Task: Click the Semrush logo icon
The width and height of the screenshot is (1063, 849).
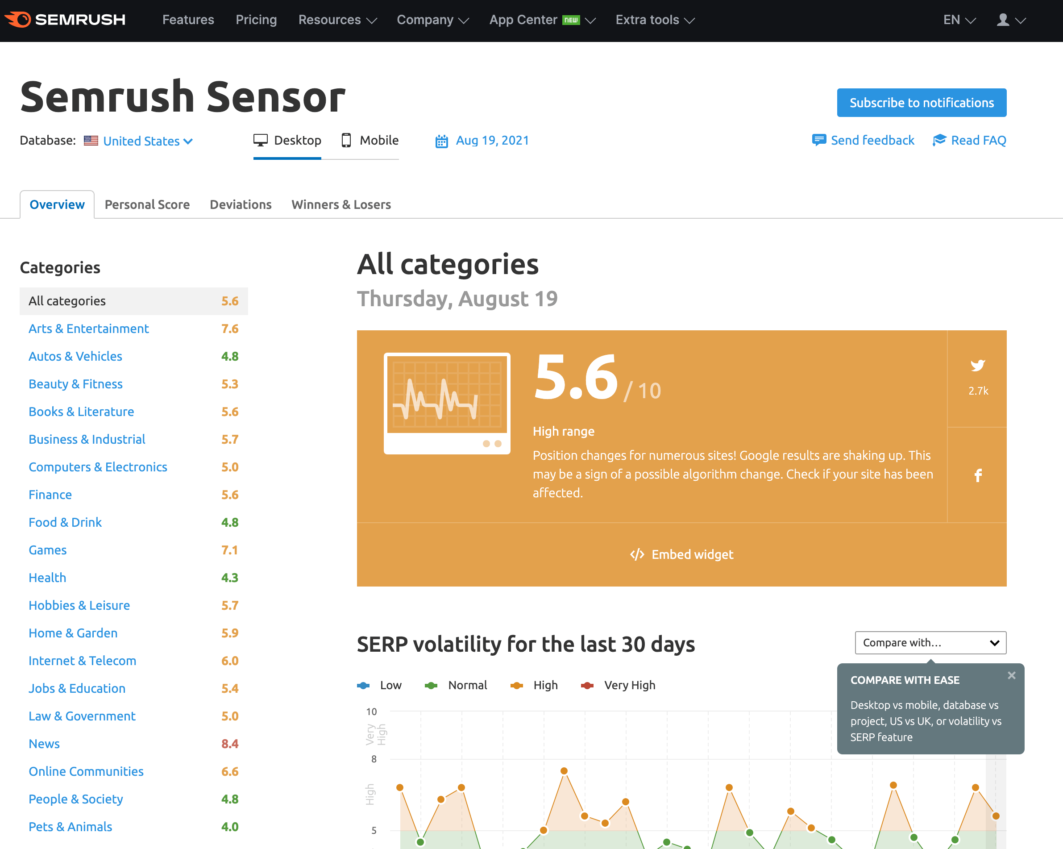Action: pyautogui.click(x=17, y=19)
